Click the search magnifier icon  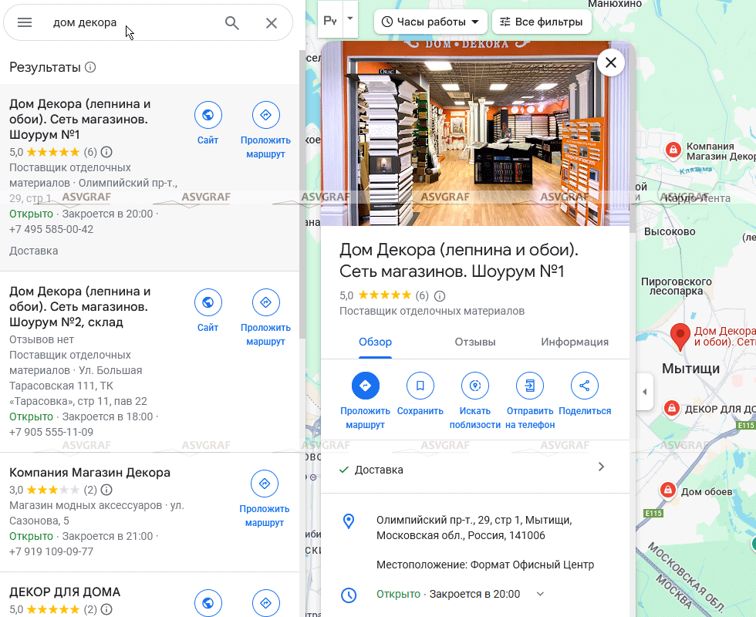pos(232,22)
